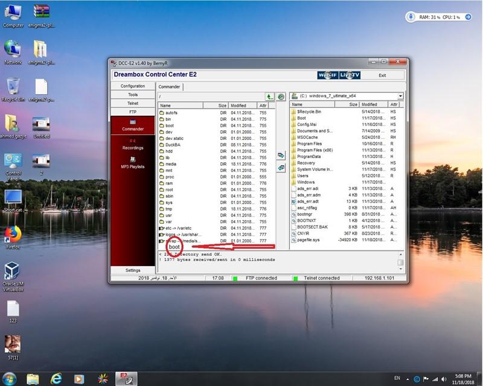Sort Dreambox files by Attr column
The width and height of the screenshot is (483, 386).
click(263, 106)
